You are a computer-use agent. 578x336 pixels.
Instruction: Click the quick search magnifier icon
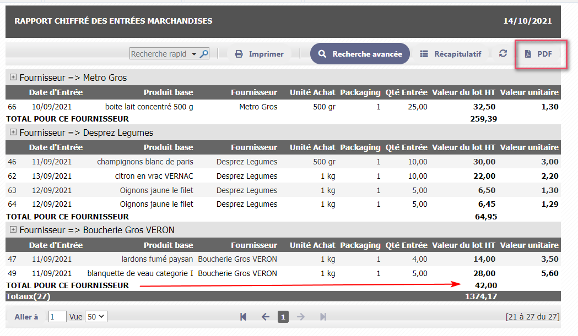click(204, 54)
